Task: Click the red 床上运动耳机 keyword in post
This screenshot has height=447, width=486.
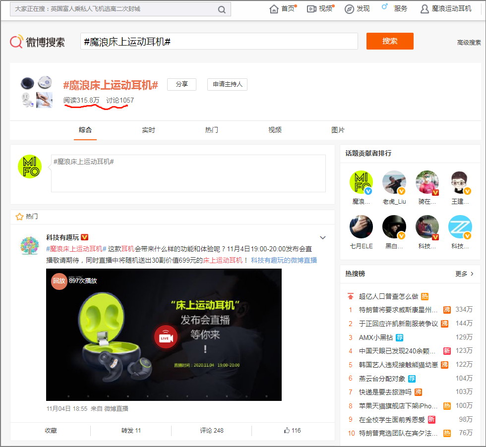Action: pyautogui.click(x=223, y=260)
